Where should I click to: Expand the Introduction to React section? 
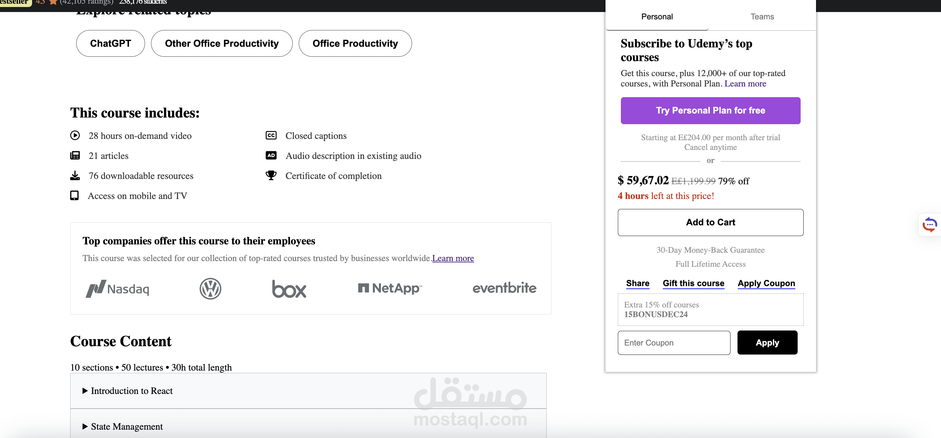tap(132, 391)
